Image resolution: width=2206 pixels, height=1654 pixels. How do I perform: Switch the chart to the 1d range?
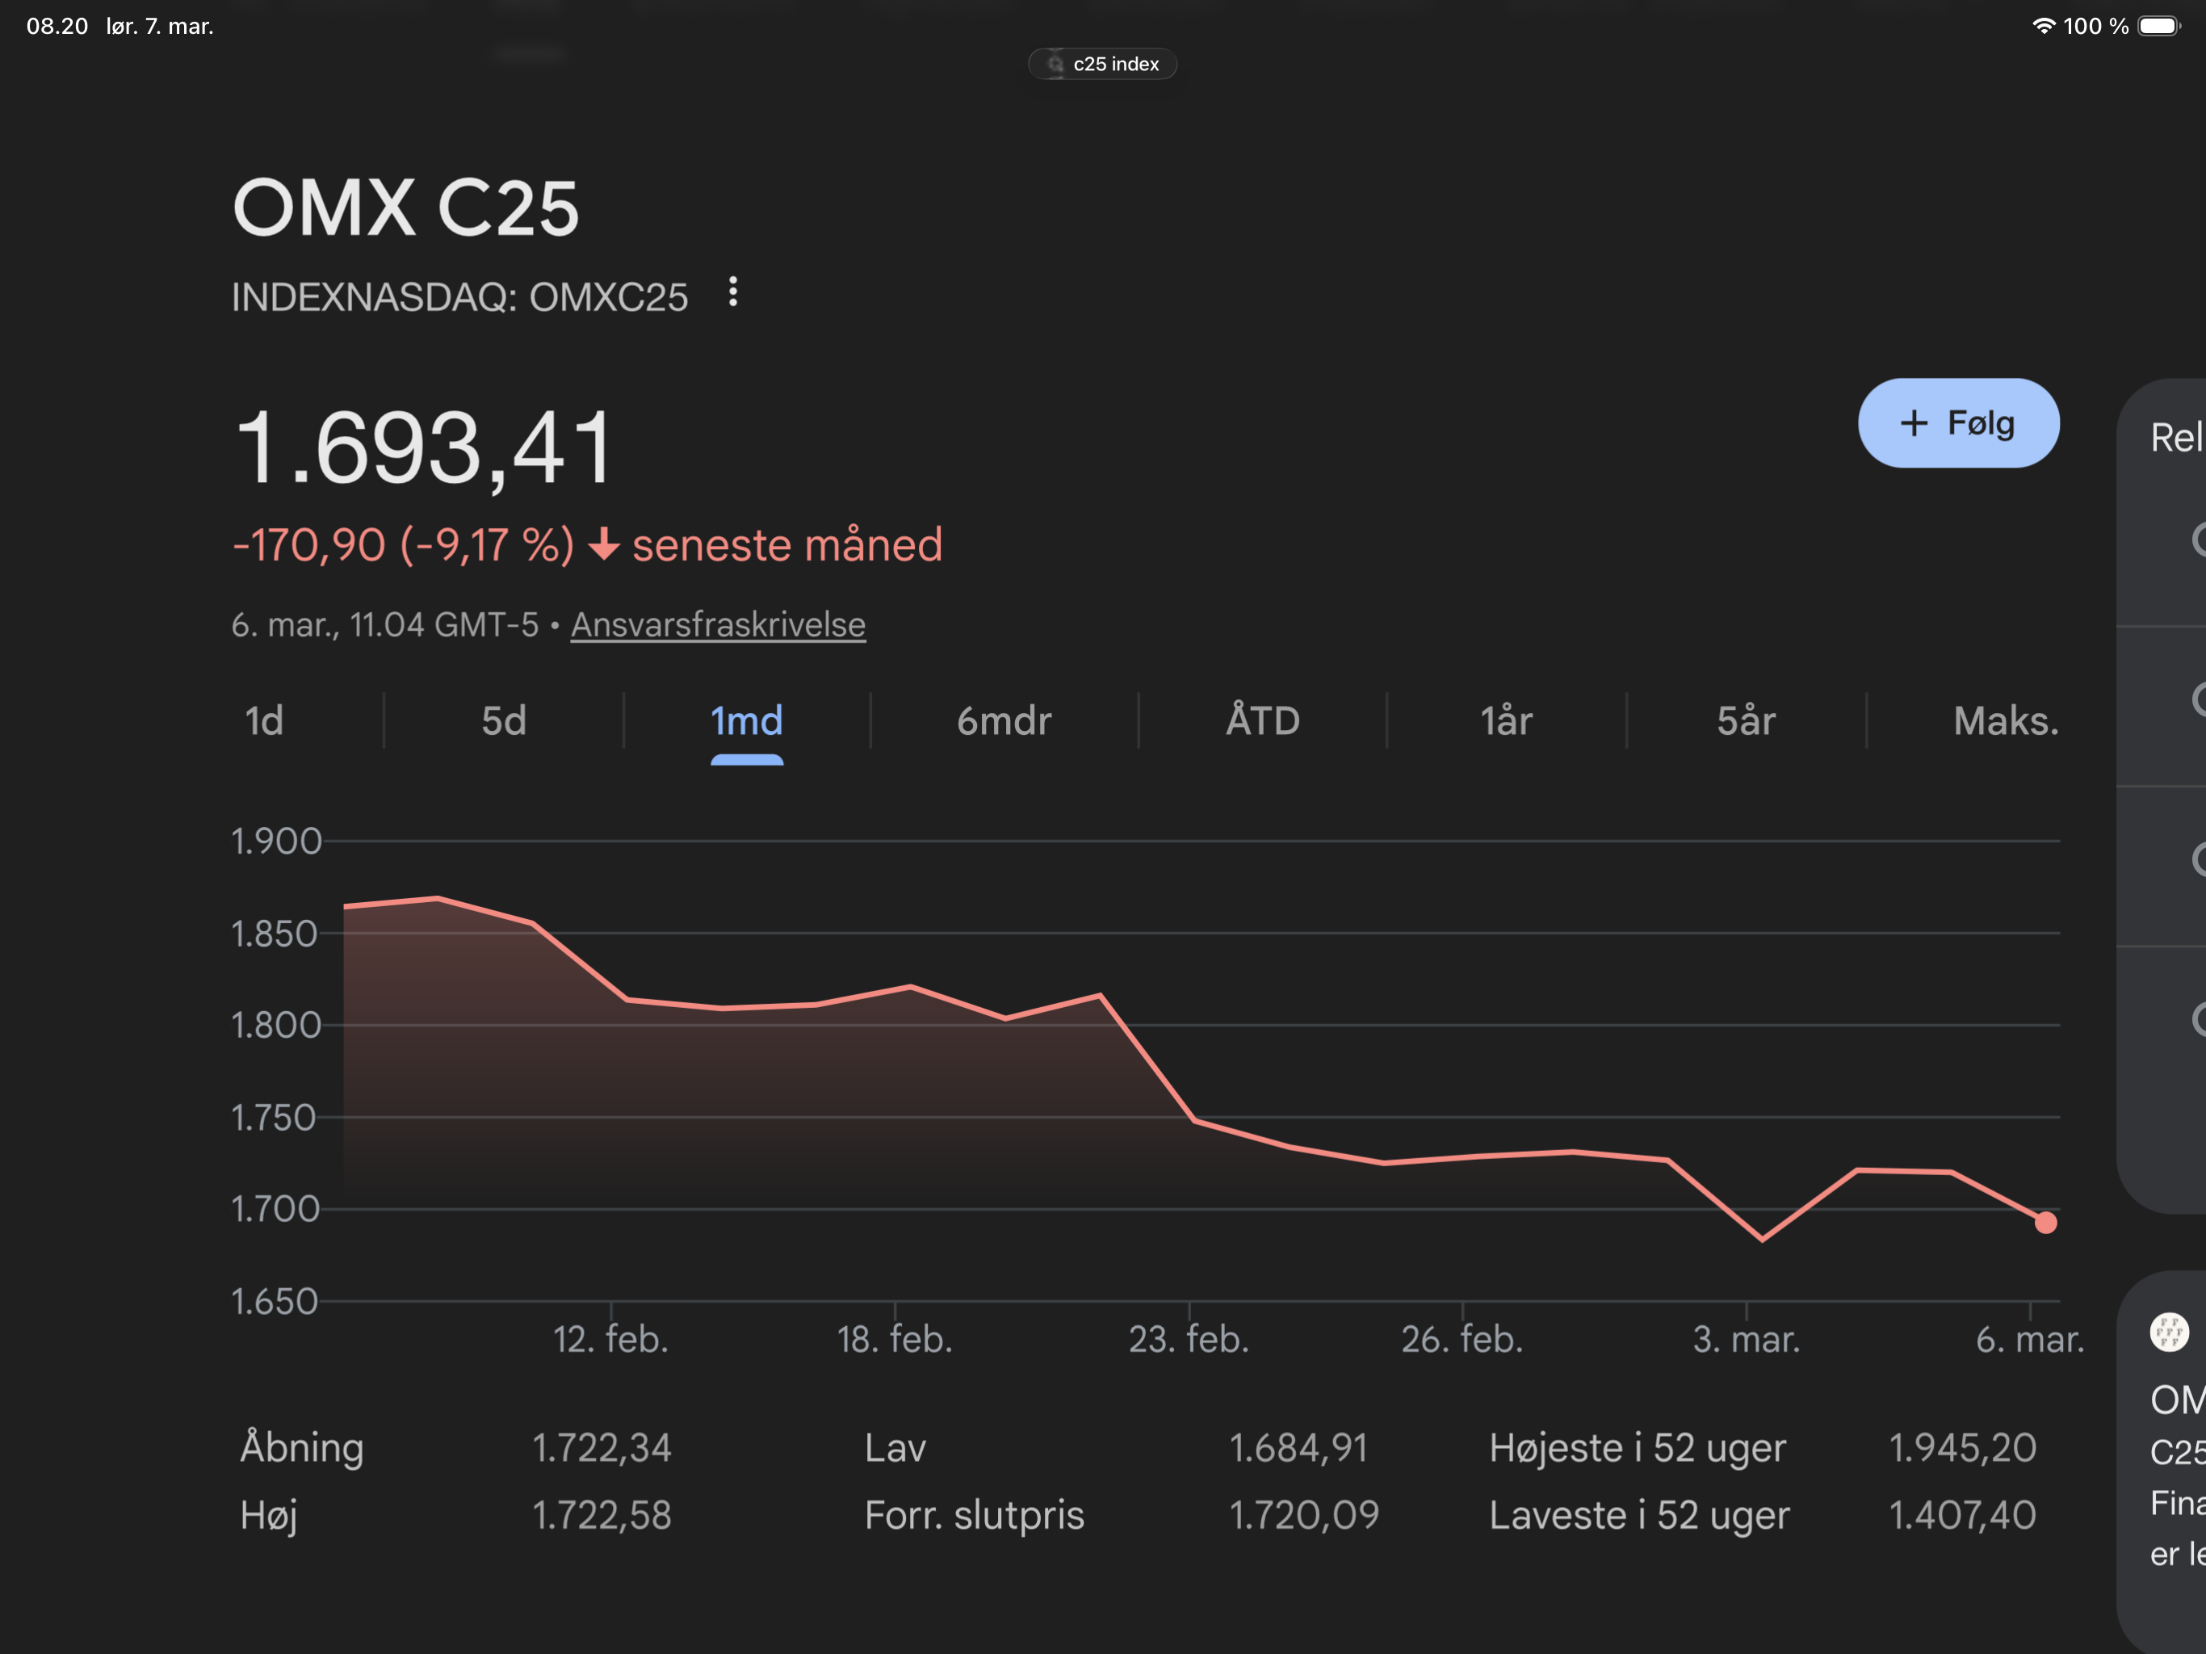point(264,720)
